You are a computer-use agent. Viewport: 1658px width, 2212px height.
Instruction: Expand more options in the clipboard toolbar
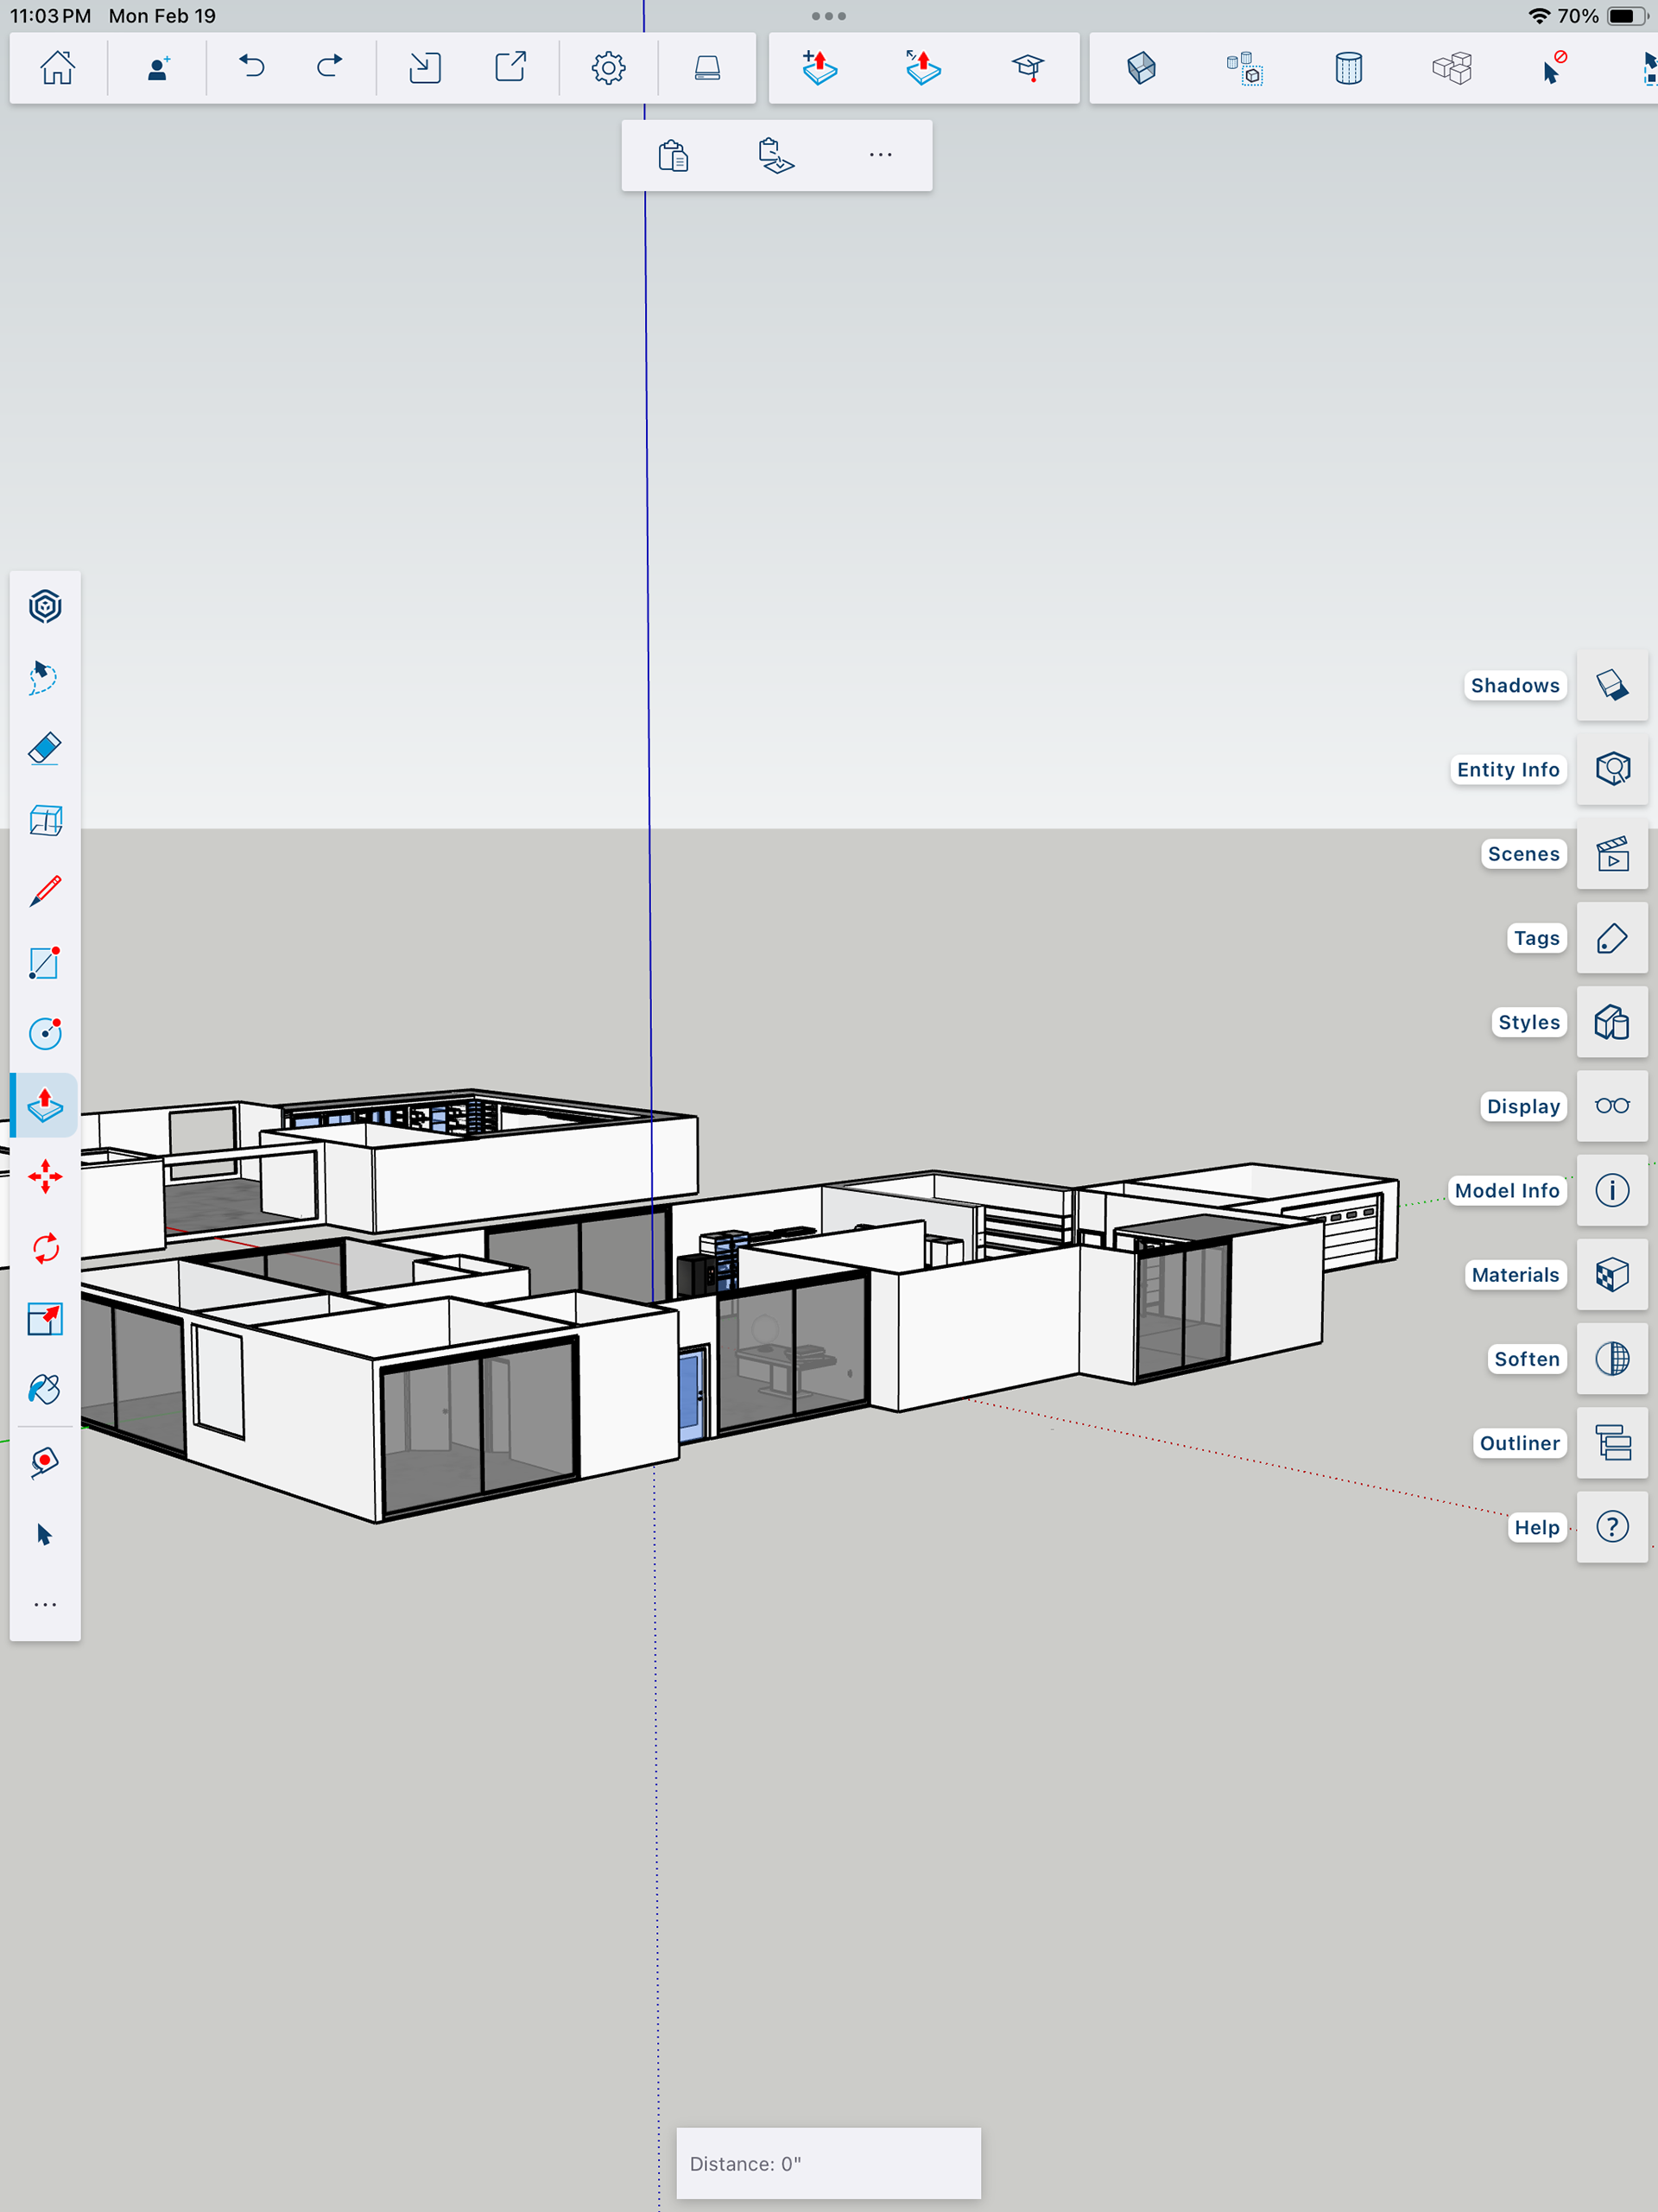(880, 155)
